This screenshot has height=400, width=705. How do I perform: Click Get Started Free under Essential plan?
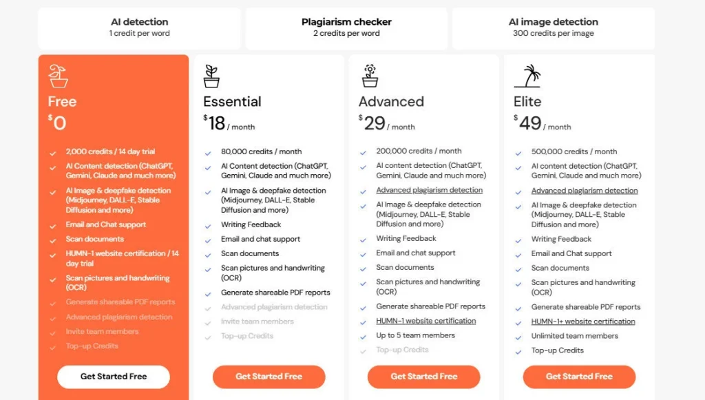tap(269, 377)
